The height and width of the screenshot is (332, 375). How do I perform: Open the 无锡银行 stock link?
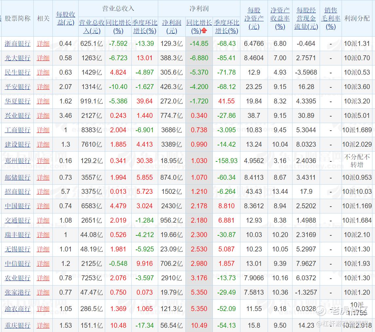pyautogui.click(x=17, y=249)
